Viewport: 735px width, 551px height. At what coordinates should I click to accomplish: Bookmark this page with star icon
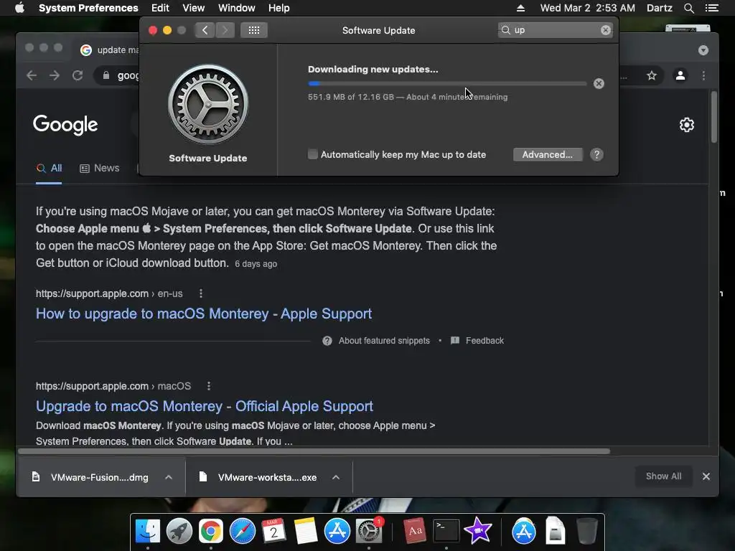pyautogui.click(x=652, y=75)
